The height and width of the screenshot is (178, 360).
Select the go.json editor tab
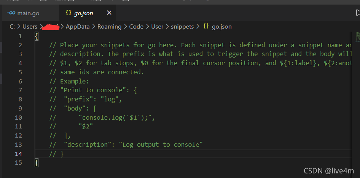coord(88,13)
